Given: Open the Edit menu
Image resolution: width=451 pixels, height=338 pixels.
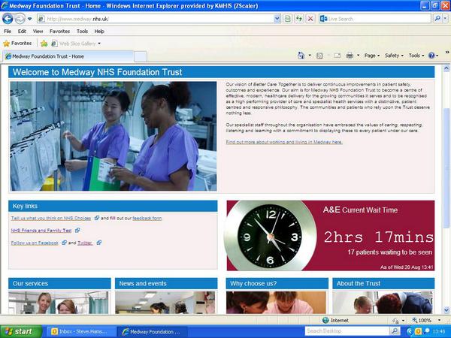Looking at the screenshot, I should pyautogui.click(x=22, y=32).
